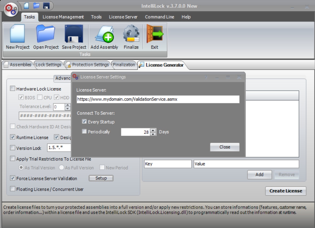315x228 pixels.
Task: Open the Tools menu
Action: point(96,17)
